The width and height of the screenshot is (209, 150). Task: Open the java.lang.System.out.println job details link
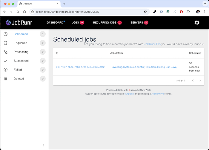point(145,67)
